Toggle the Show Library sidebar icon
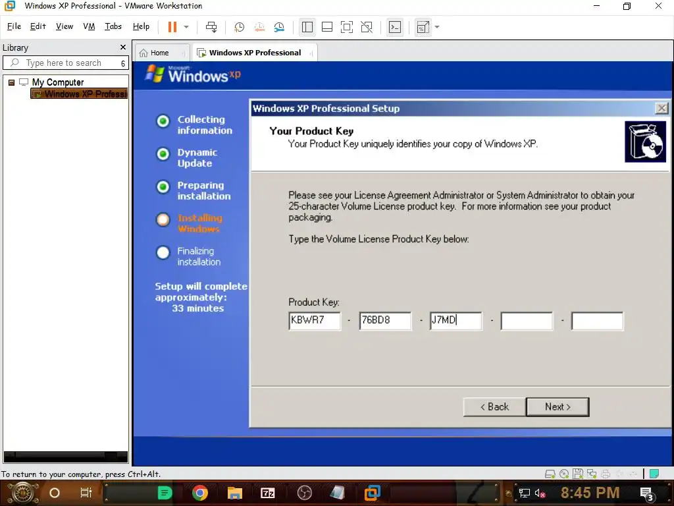674x506 pixels. (x=307, y=27)
